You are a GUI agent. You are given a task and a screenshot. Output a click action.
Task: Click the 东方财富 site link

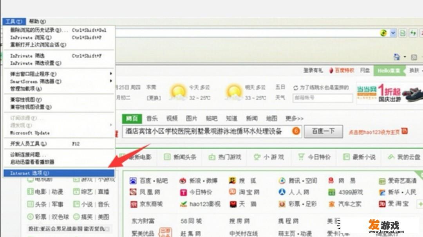143,221
